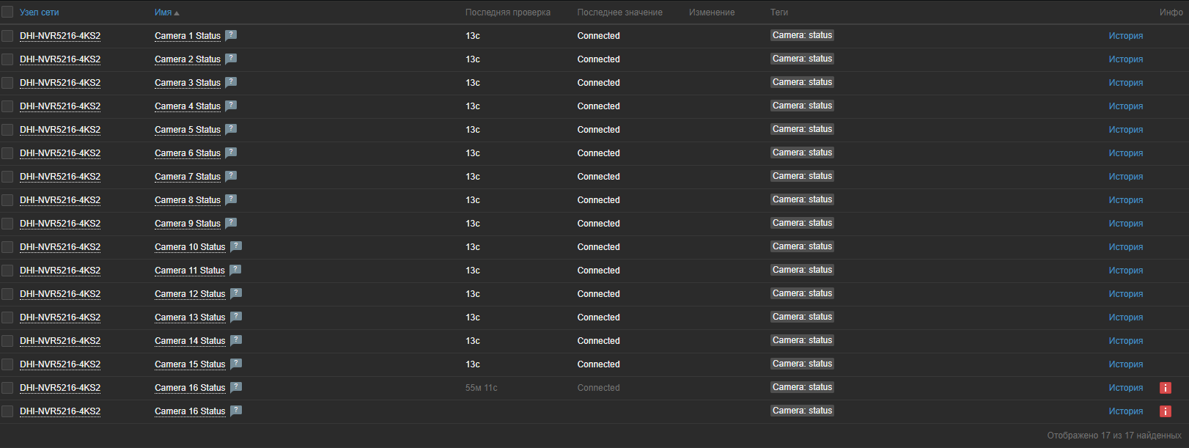Viewport: 1189px width, 448px height.
Task: Click the description icon beside Camera 3 Status
Action: tap(231, 82)
